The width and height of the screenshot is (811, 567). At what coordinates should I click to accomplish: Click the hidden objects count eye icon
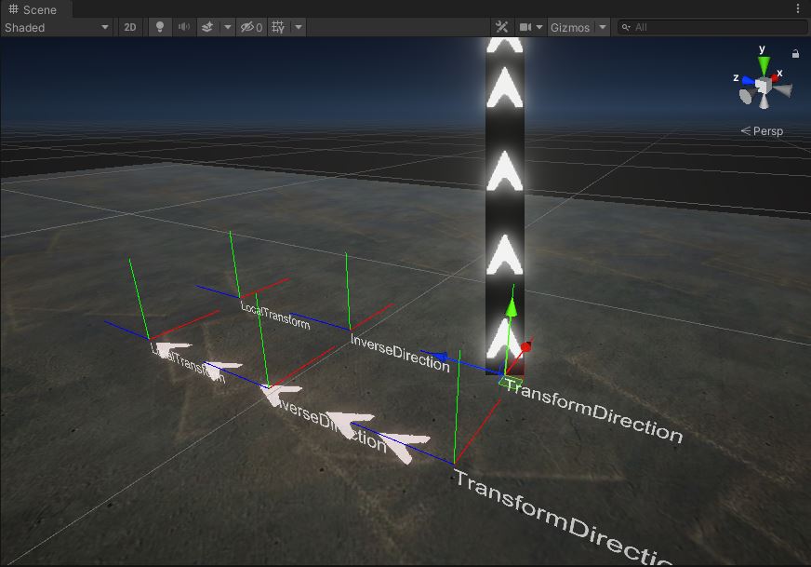(248, 27)
